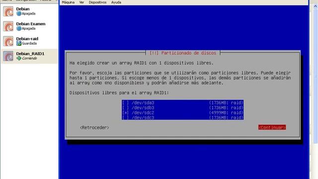This screenshot has width=318, height=179.
Task: Toggle the /dev/sda3 checkbox
Action: coord(125,103)
